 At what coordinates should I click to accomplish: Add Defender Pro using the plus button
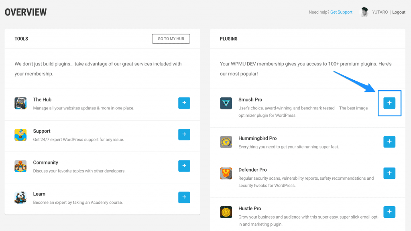(x=389, y=173)
